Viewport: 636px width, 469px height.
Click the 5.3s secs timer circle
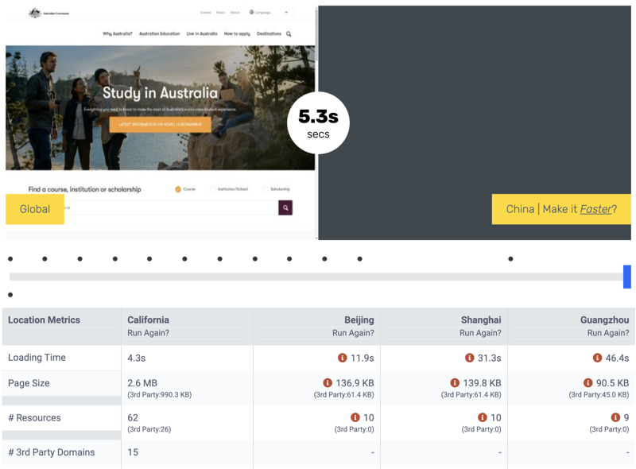319,123
